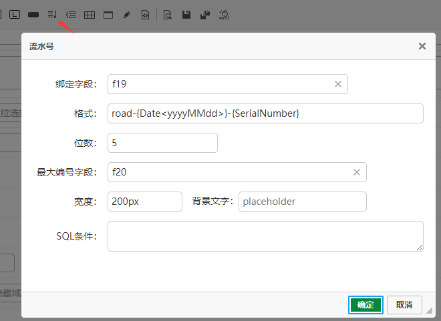Click the 最大编号字段 label
The height and width of the screenshot is (321, 441).
(67, 172)
